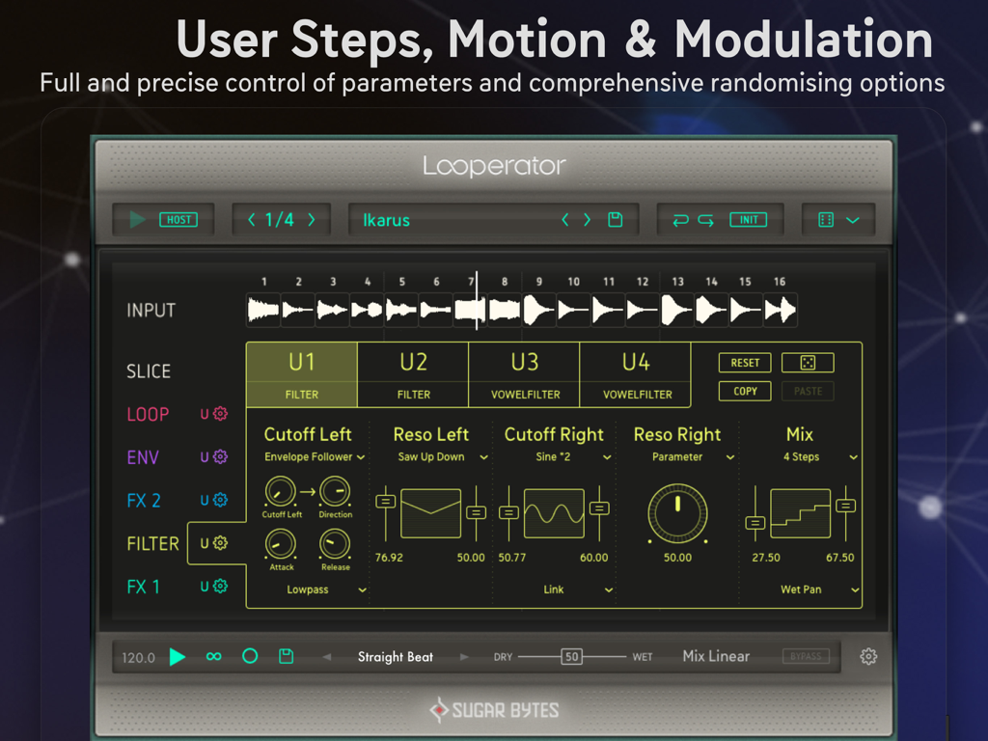Open the Mix 4 Steps dropdown
This screenshot has width=988, height=741.
pos(801,454)
